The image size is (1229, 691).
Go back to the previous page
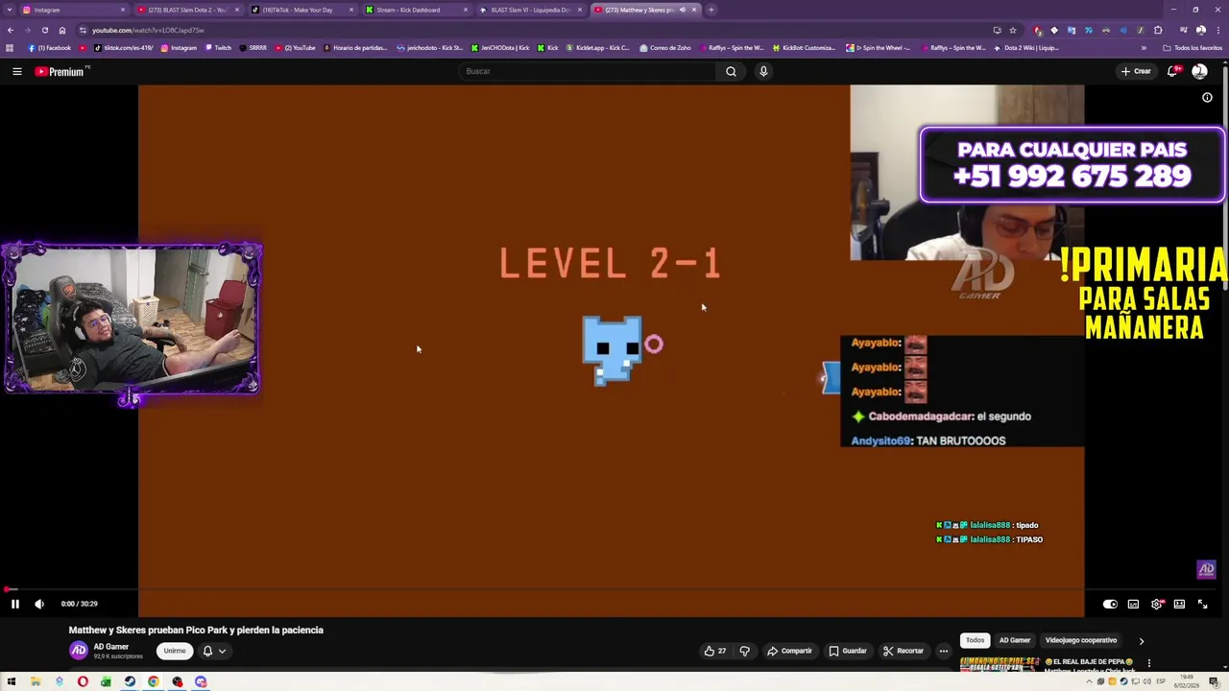tap(10, 30)
